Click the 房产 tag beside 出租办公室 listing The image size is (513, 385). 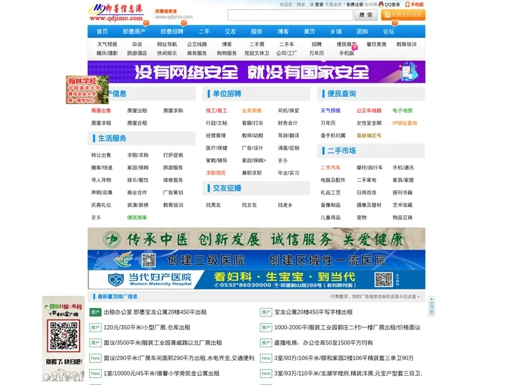(x=95, y=312)
